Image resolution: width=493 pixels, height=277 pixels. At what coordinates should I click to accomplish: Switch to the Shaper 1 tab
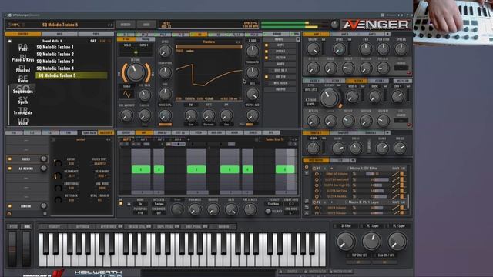[x=316, y=133]
